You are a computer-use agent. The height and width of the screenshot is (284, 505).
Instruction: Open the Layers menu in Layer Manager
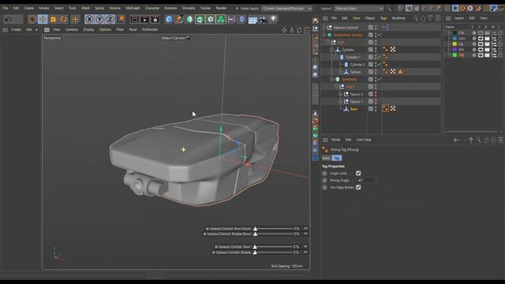[x=459, y=18]
